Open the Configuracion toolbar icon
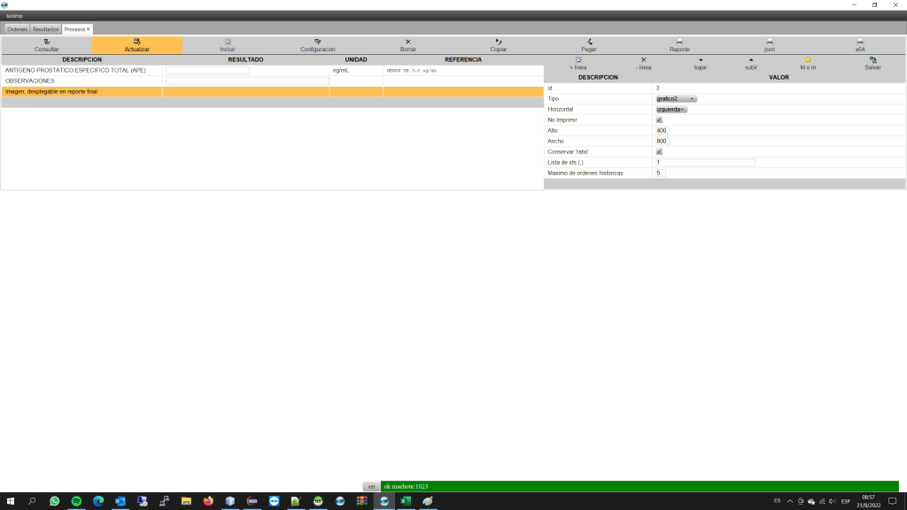907x510 pixels. coord(318,42)
